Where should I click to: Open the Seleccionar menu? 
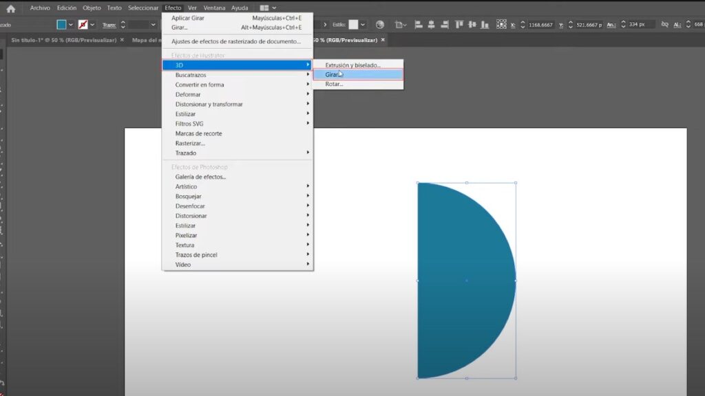143,8
